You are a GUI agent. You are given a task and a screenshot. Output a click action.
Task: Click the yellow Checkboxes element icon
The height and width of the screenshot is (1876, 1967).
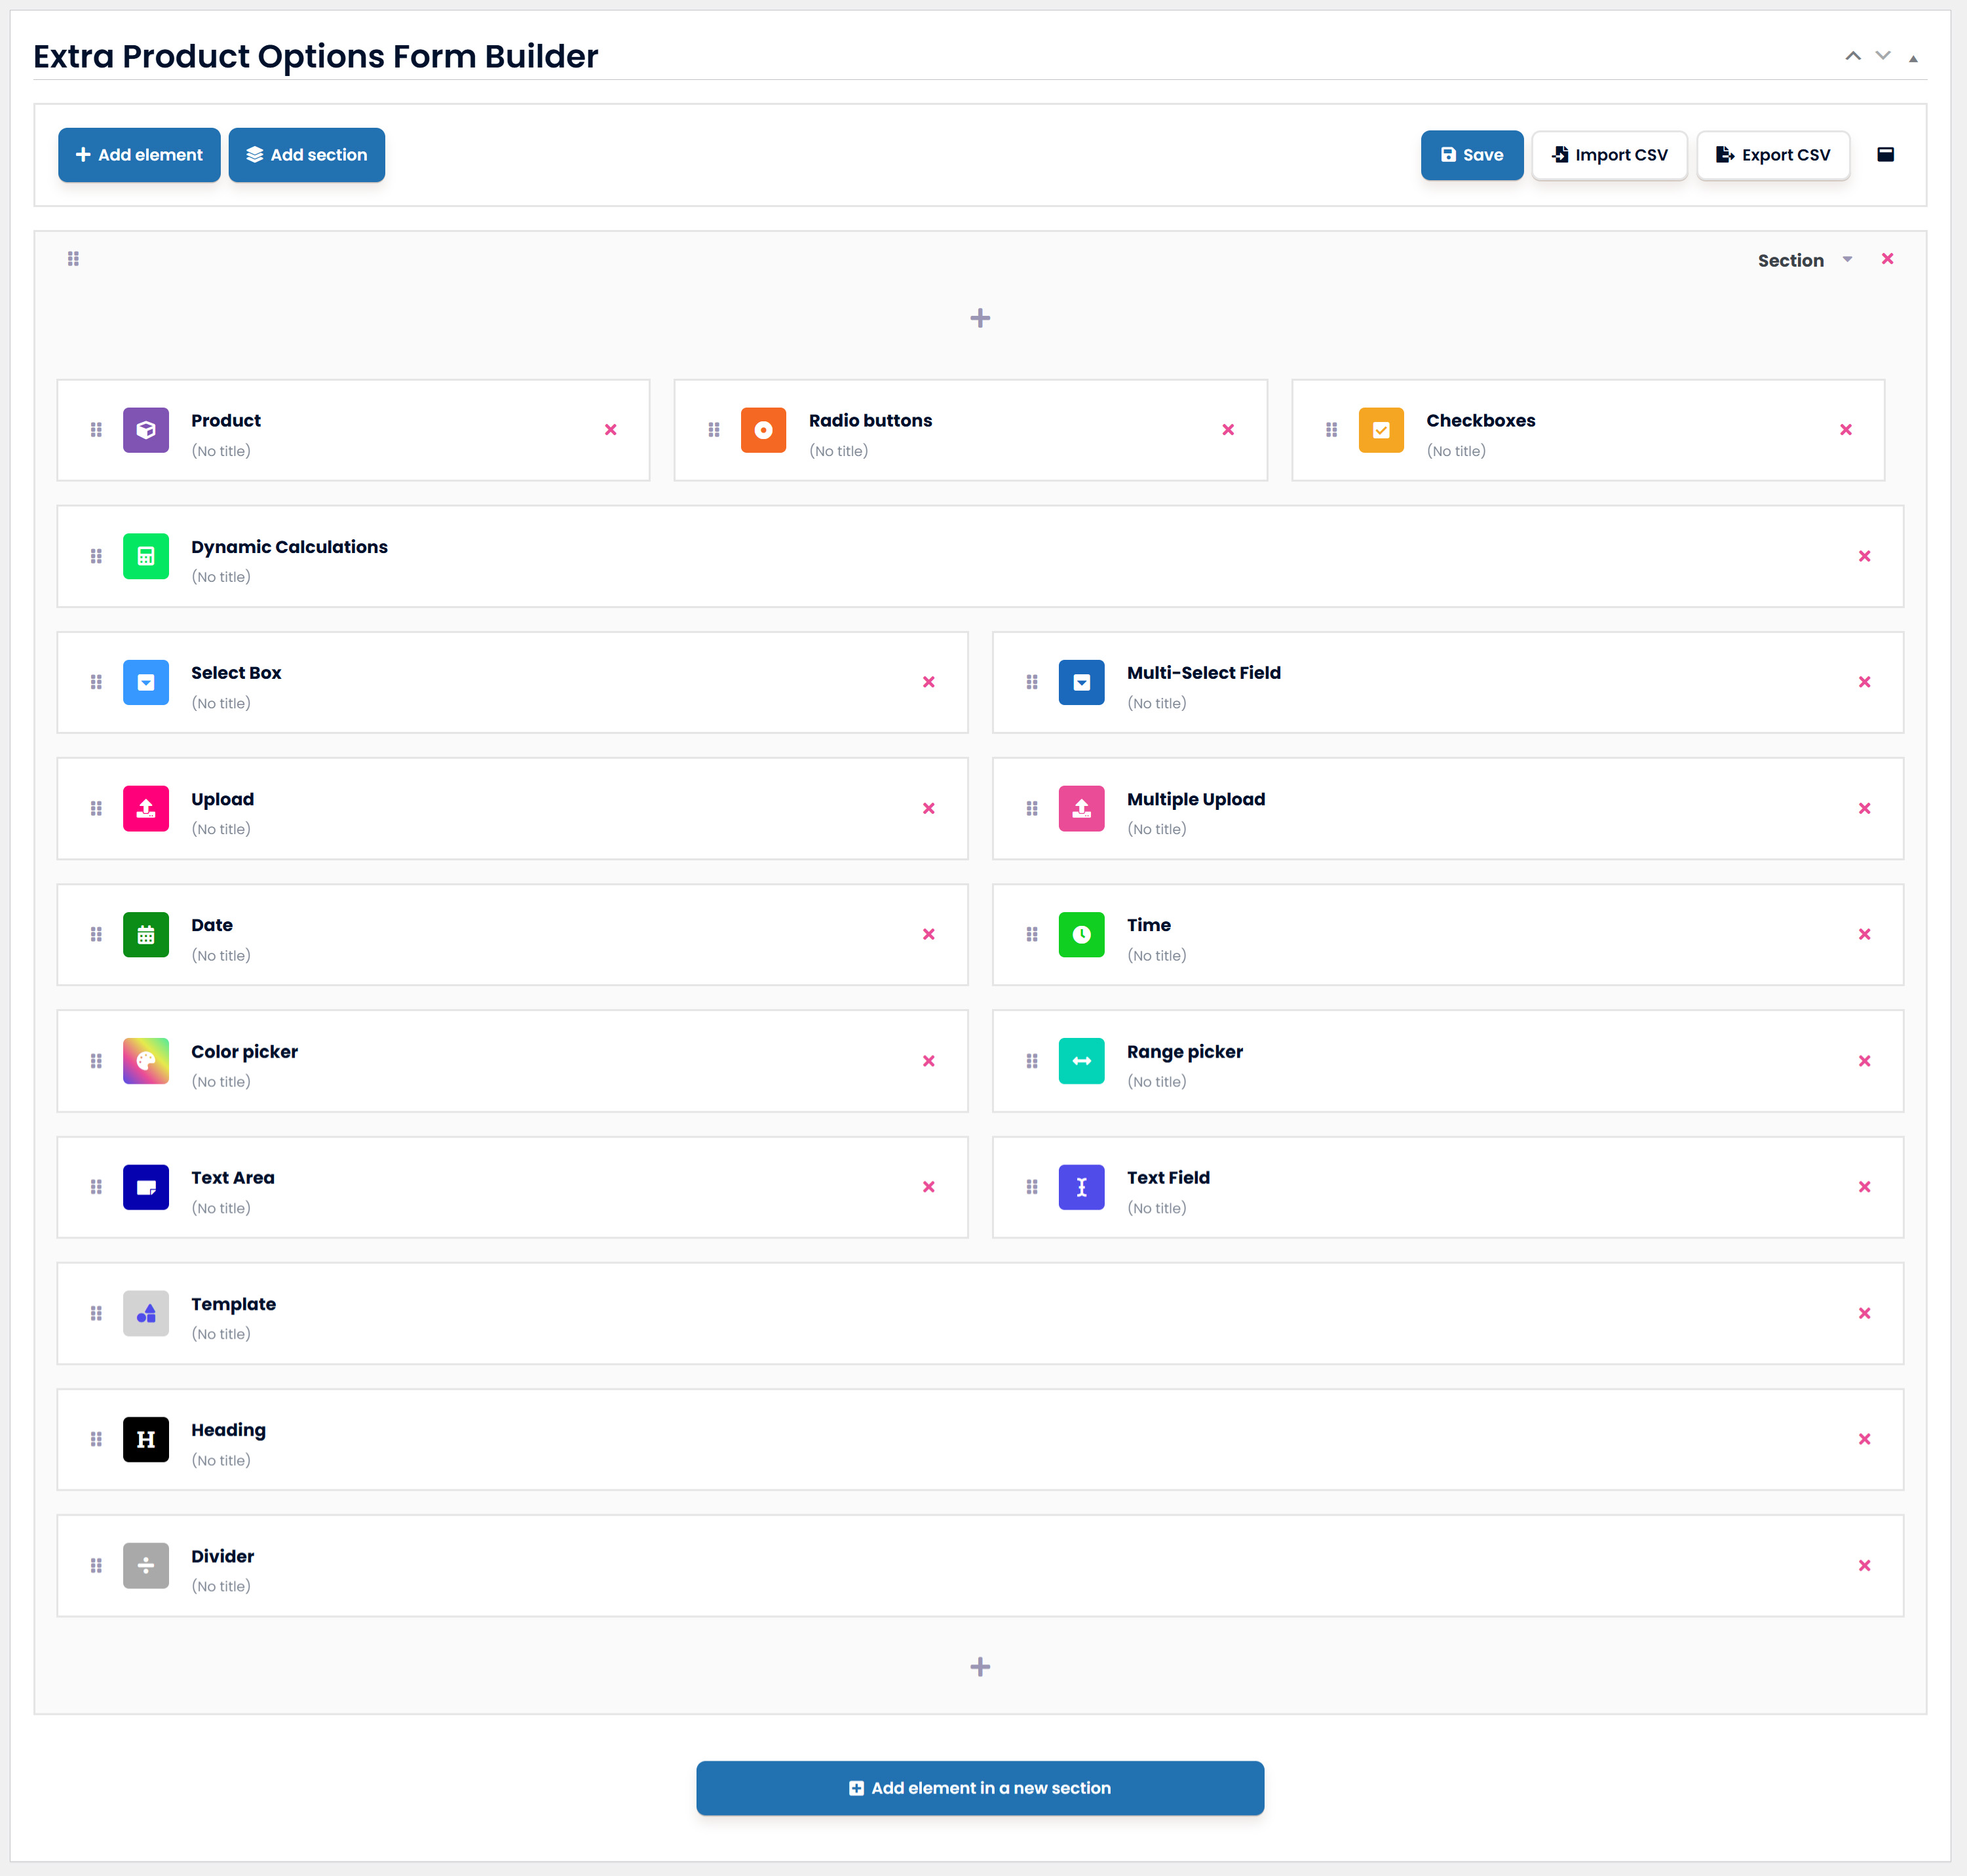pyautogui.click(x=1381, y=430)
